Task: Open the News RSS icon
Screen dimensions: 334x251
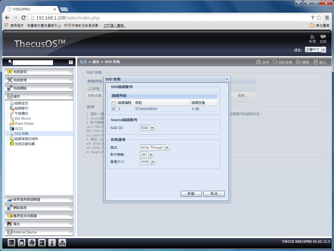Action: coord(312,37)
